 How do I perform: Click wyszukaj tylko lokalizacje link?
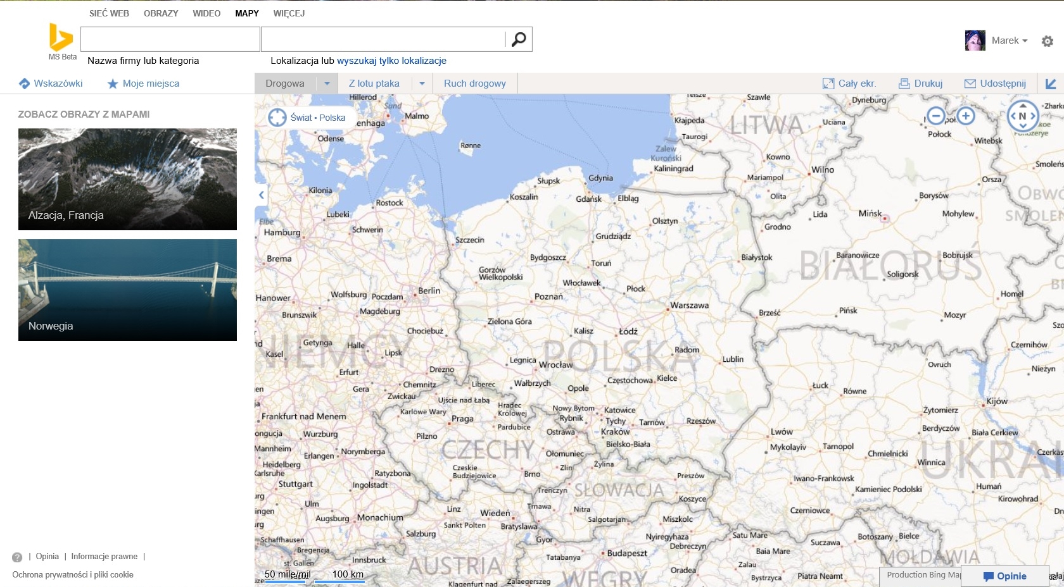coord(391,61)
